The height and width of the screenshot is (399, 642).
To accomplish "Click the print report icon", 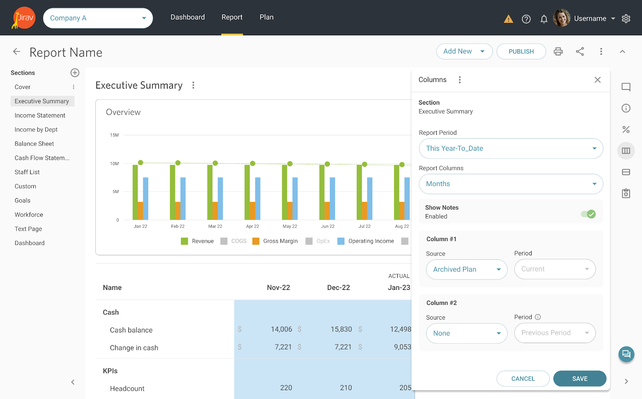I will (558, 51).
